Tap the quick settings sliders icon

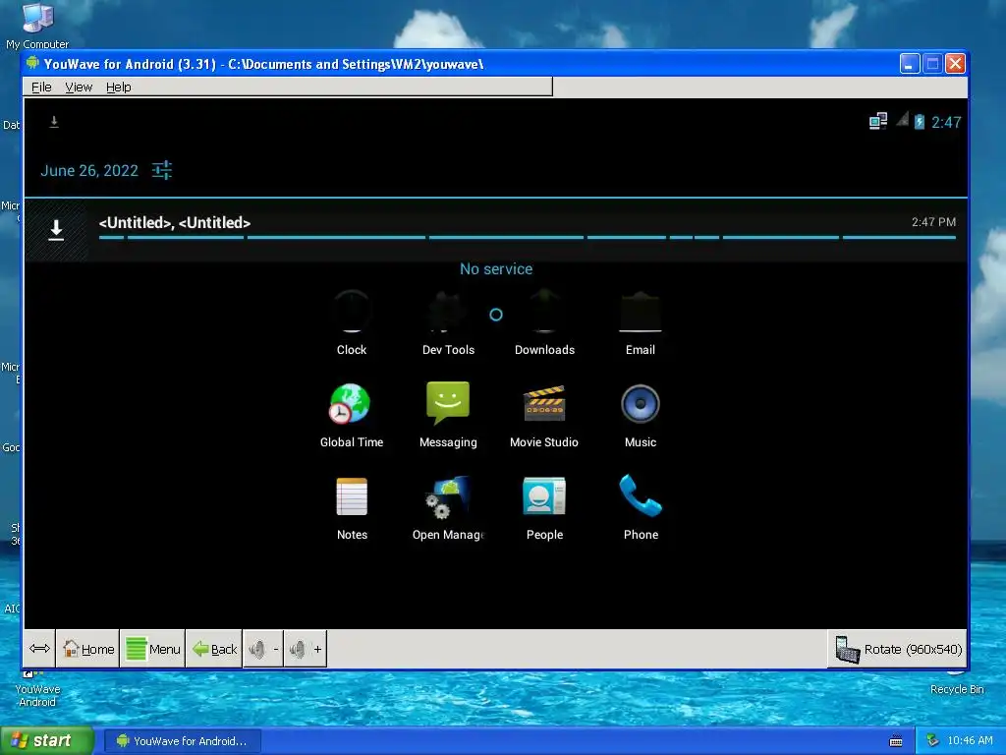click(162, 170)
